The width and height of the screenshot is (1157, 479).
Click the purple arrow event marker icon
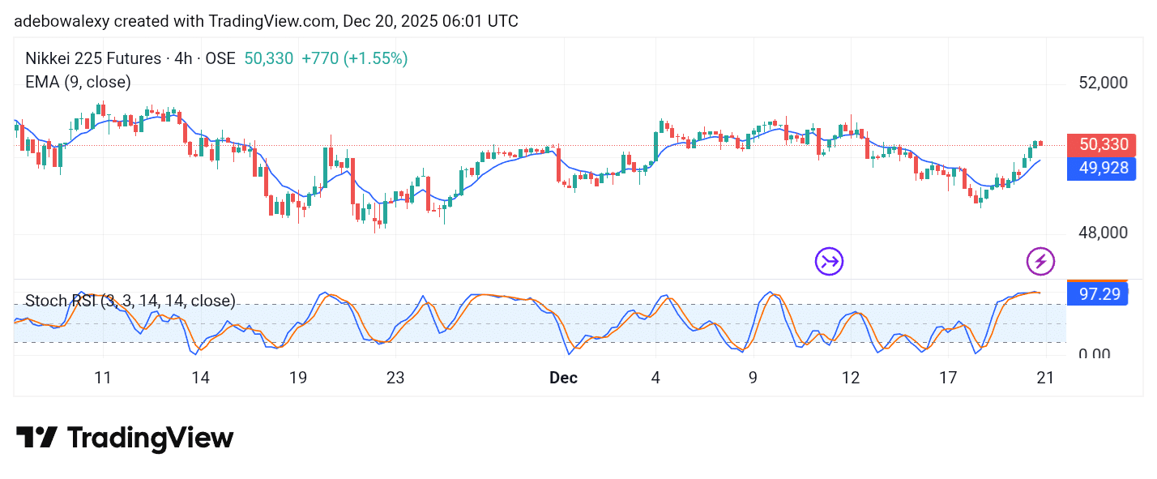[x=828, y=261]
